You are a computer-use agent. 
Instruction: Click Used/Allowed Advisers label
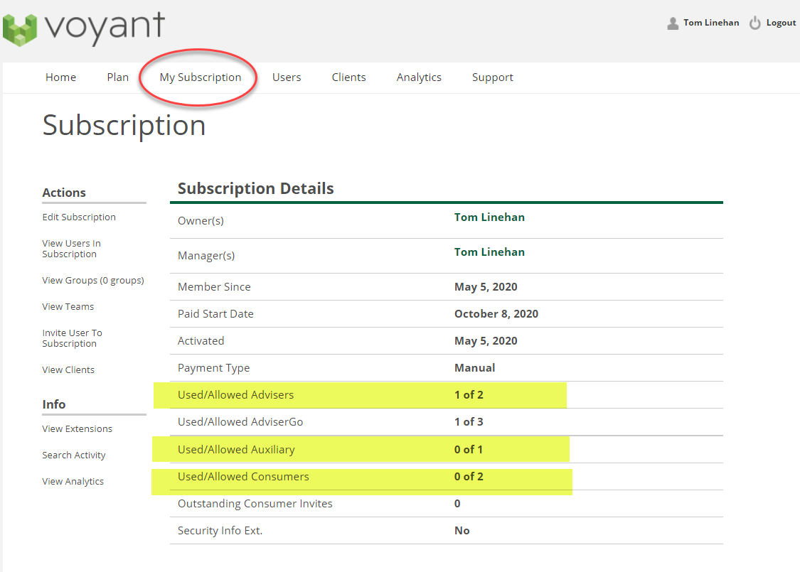pyautogui.click(x=235, y=395)
